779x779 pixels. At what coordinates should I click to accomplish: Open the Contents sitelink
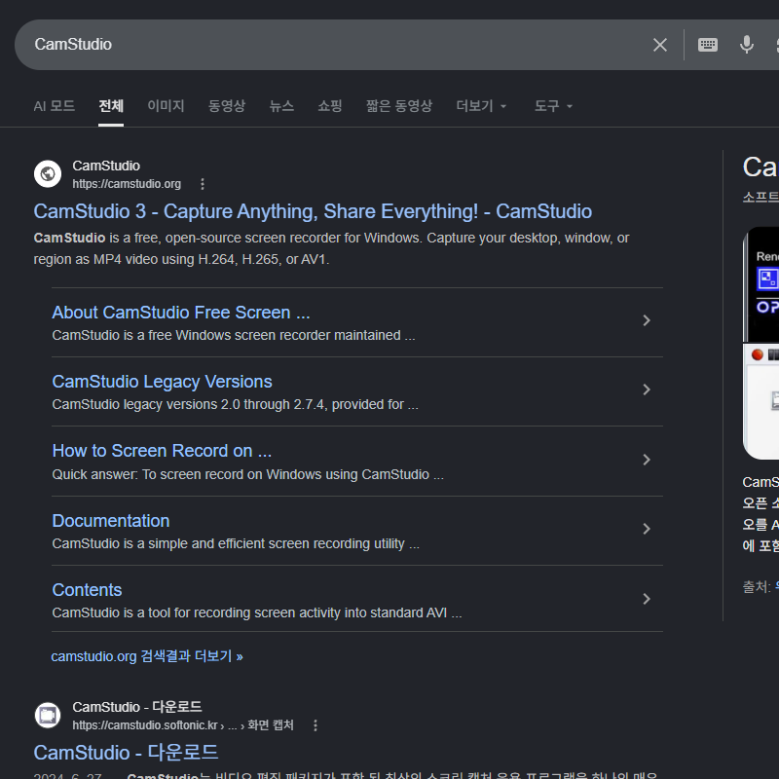click(x=87, y=590)
